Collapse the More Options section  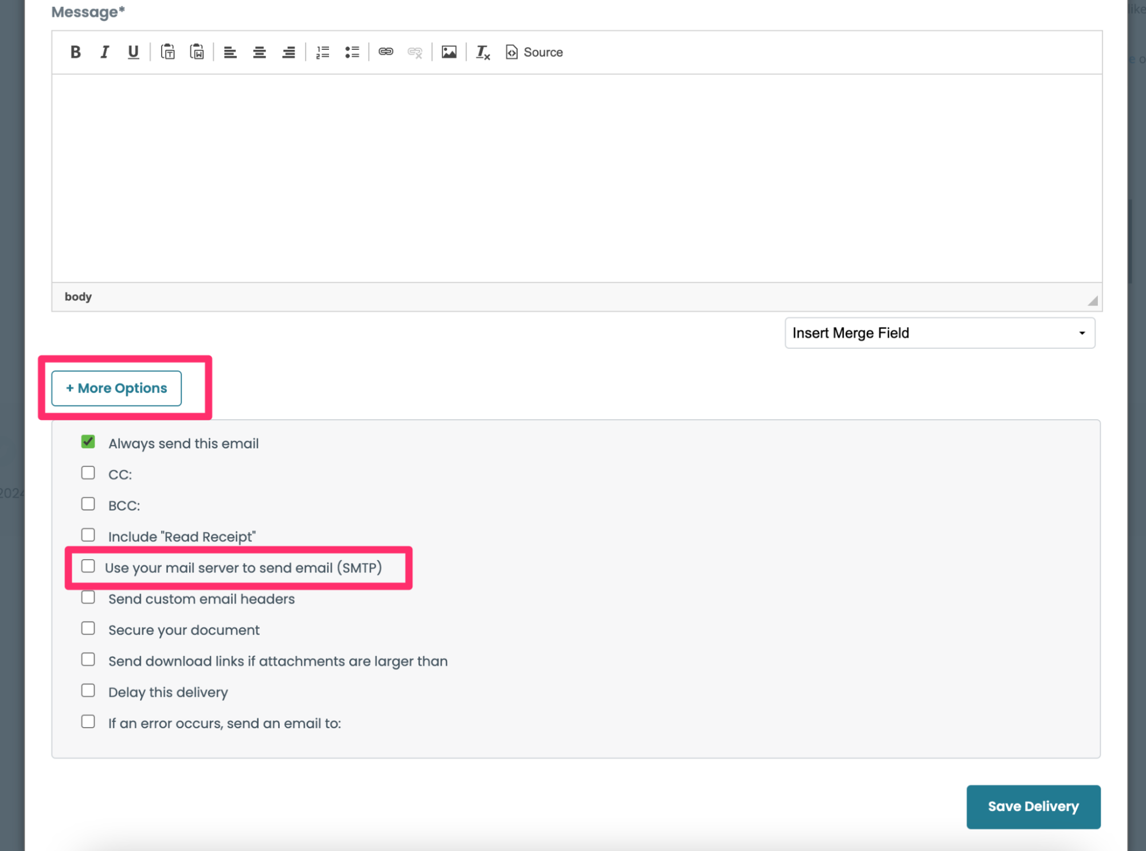(x=116, y=388)
